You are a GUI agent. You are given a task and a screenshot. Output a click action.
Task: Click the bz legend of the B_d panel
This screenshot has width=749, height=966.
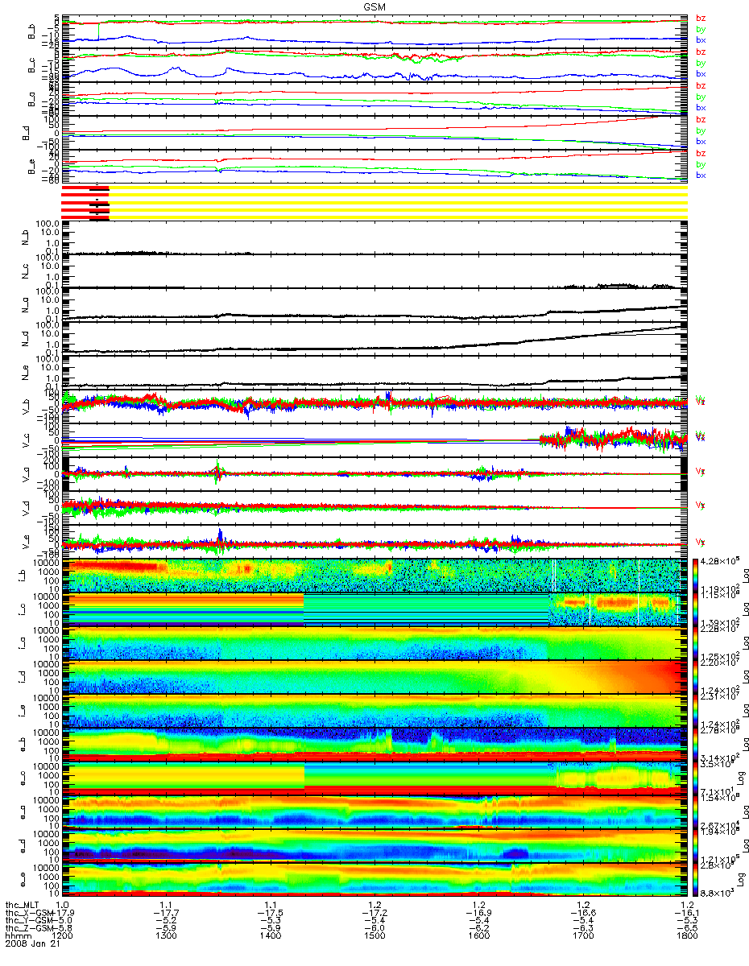point(701,120)
